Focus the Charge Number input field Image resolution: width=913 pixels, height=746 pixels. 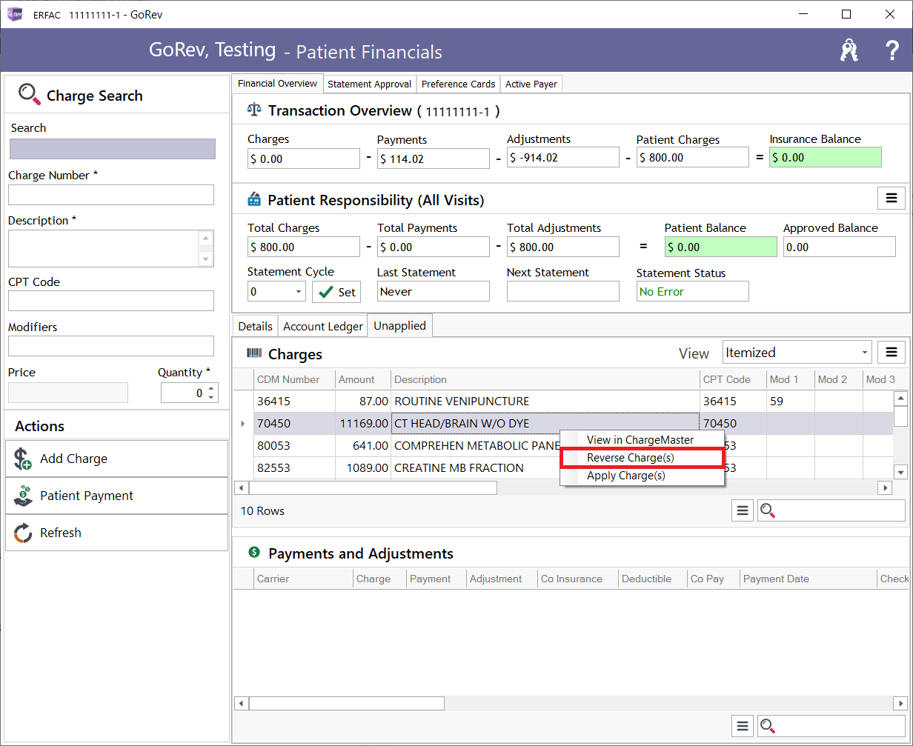pyautogui.click(x=111, y=195)
